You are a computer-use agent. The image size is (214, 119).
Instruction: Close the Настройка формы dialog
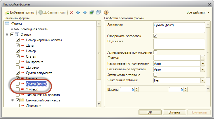(x=209, y=4)
